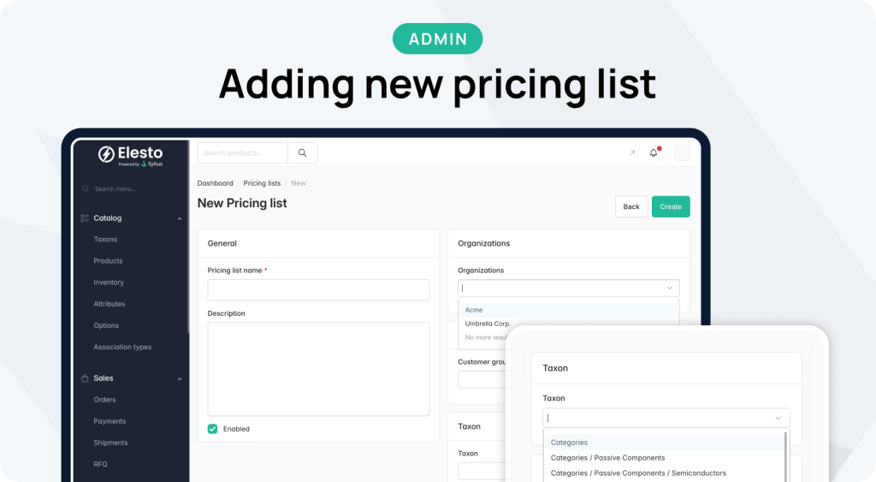The width and height of the screenshot is (876, 482).
Task: Follow the Pricing lists breadcrumb link
Action: 262,183
